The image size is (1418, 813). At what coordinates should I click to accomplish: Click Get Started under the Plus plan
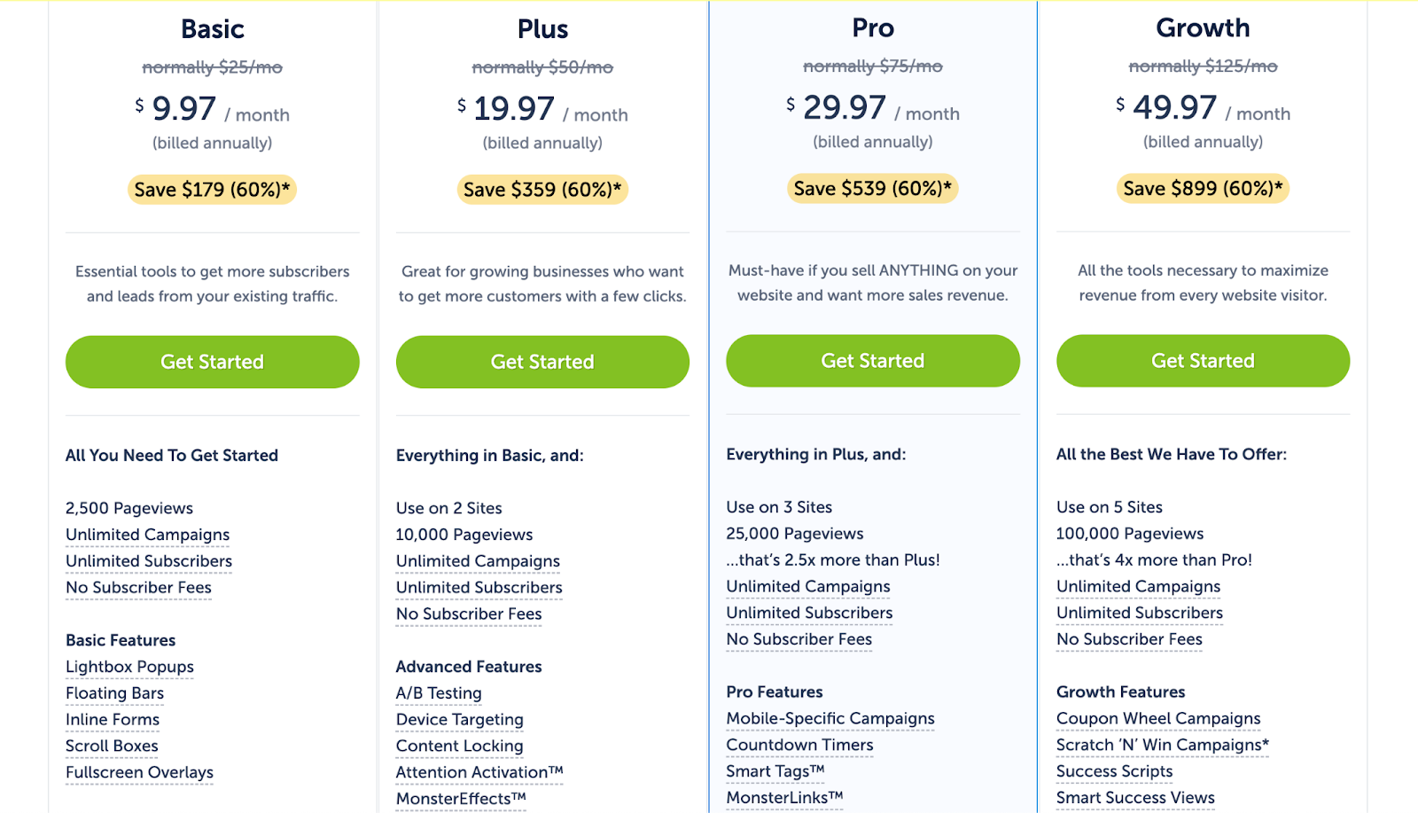(542, 362)
